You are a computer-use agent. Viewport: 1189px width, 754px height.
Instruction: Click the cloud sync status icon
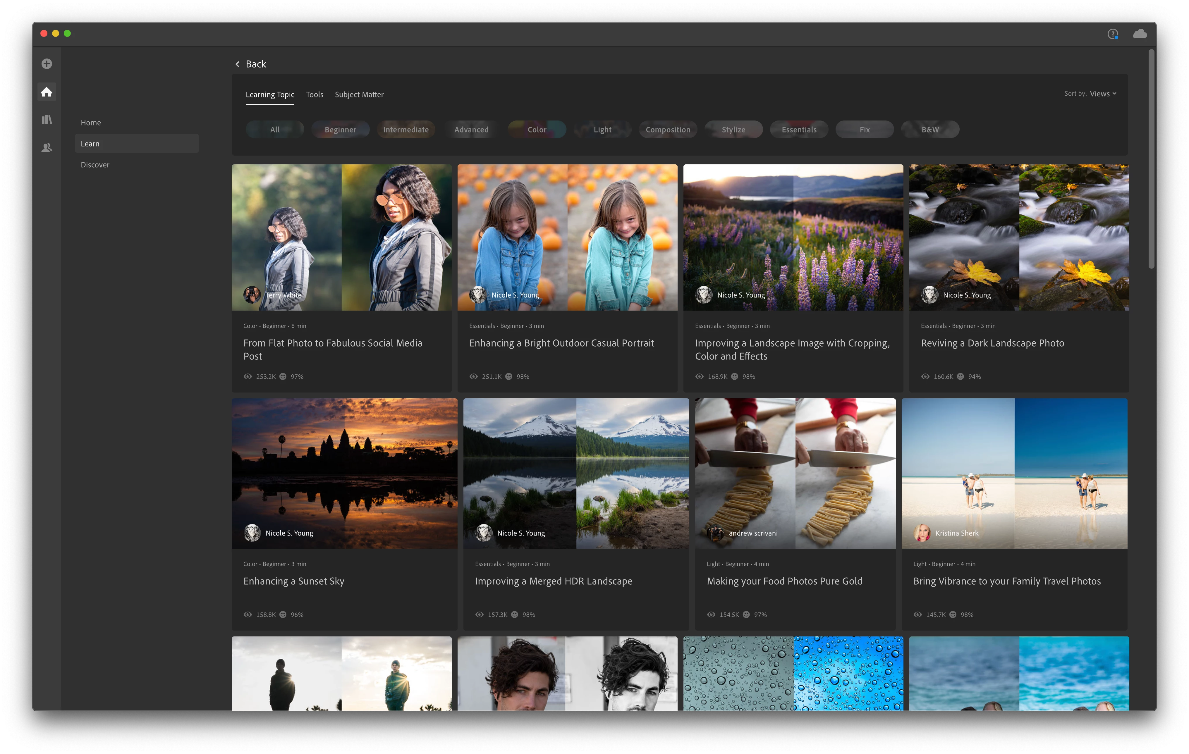coord(1140,34)
